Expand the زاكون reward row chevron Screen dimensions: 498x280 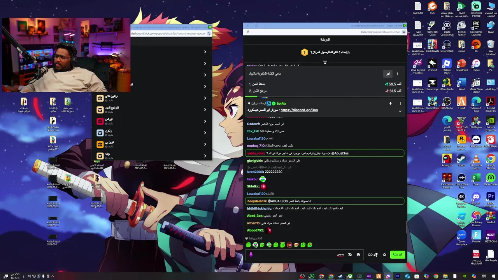(205, 133)
